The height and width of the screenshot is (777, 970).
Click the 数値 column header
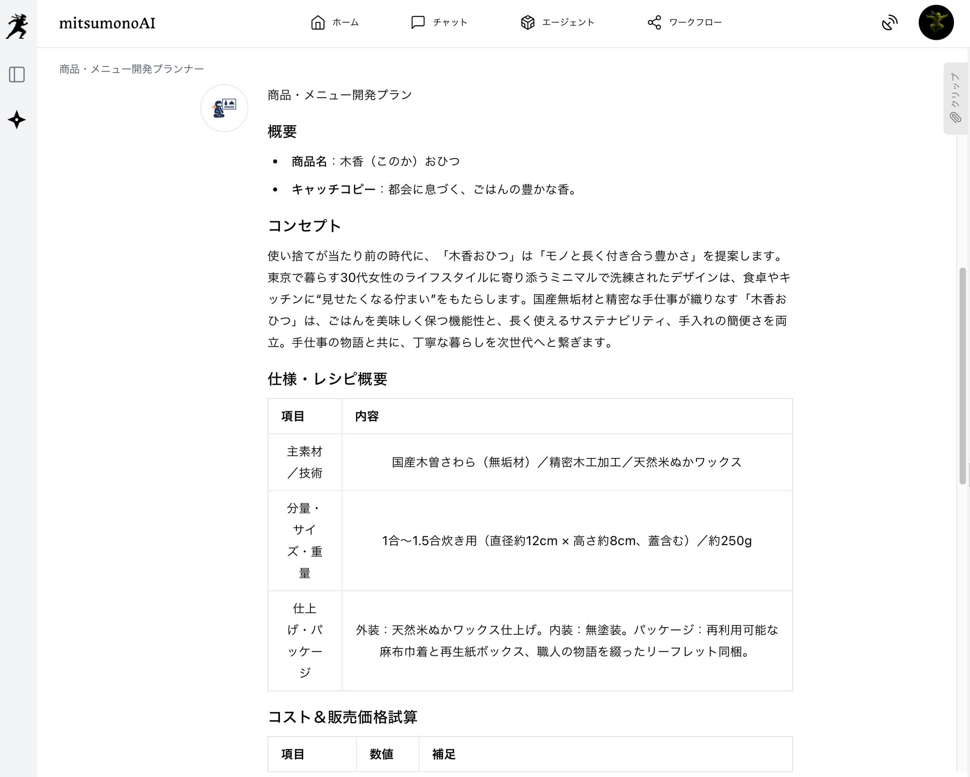(x=382, y=754)
